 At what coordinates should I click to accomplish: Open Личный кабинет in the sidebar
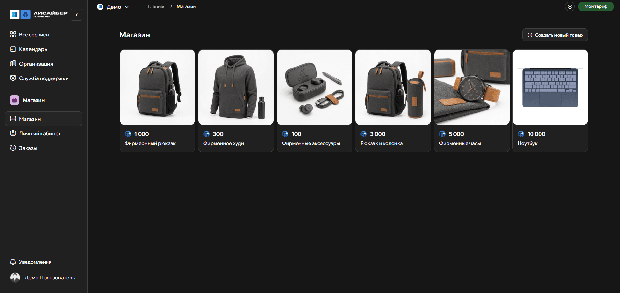pyautogui.click(x=44, y=133)
